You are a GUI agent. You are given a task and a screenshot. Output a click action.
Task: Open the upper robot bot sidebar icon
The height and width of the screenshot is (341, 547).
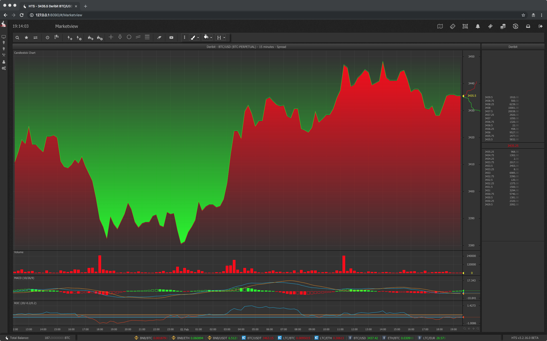pos(4,43)
